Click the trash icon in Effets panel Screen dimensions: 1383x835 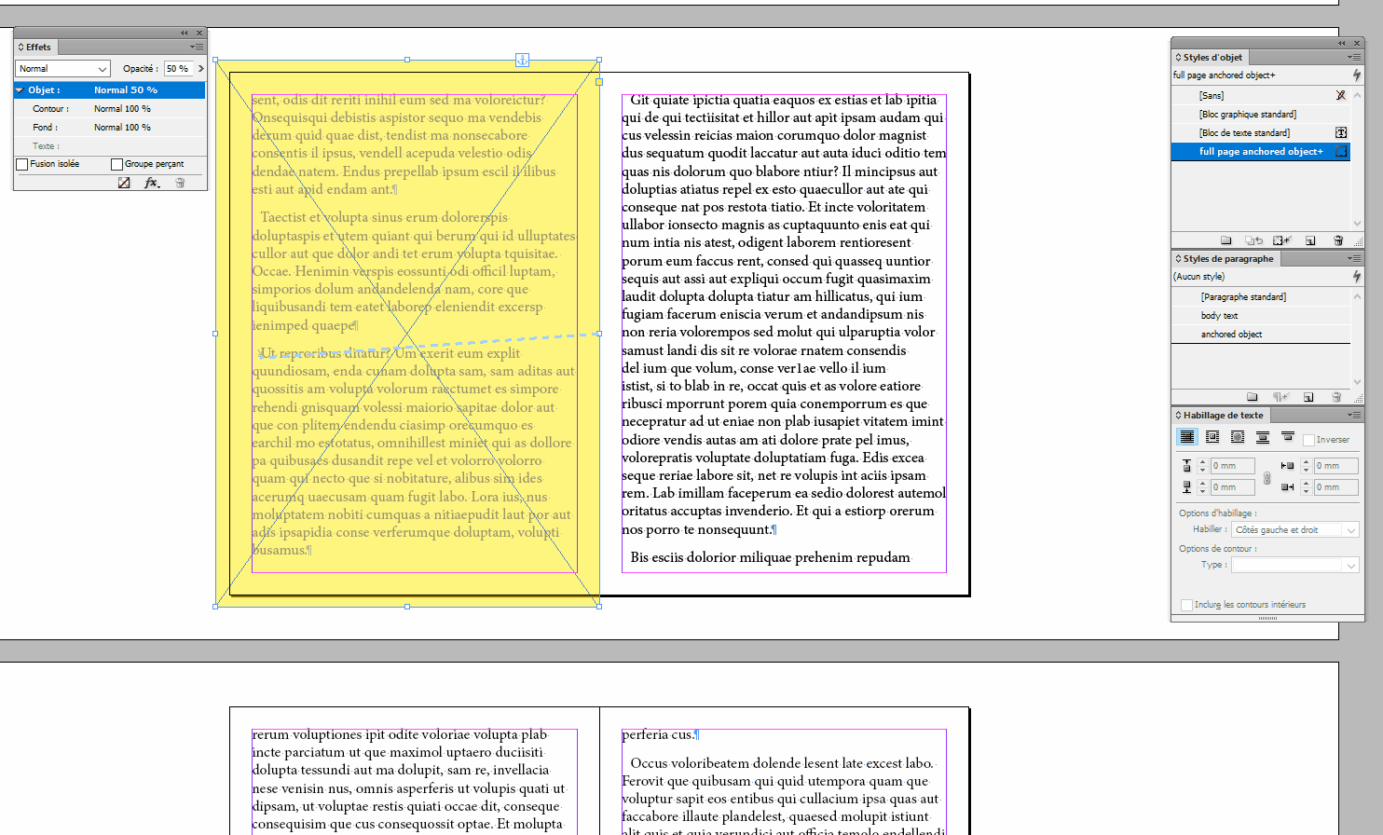click(x=180, y=183)
